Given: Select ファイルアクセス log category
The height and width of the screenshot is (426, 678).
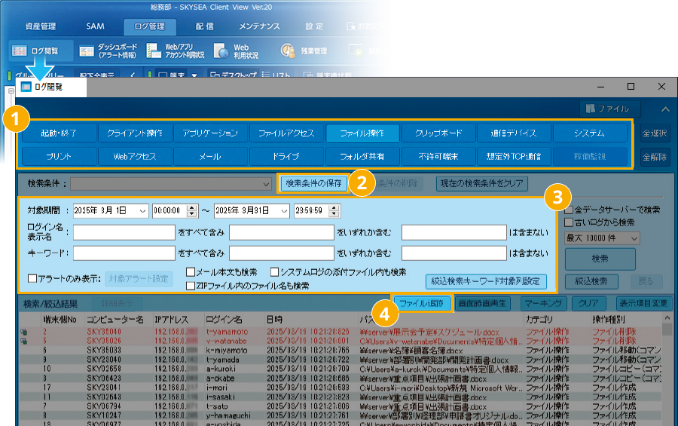Looking at the screenshot, I should (286, 133).
